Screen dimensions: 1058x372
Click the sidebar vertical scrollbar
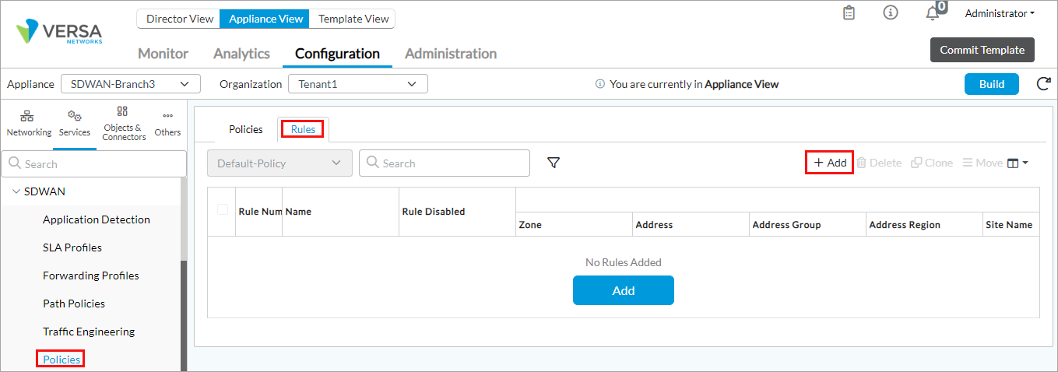tap(184, 315)
